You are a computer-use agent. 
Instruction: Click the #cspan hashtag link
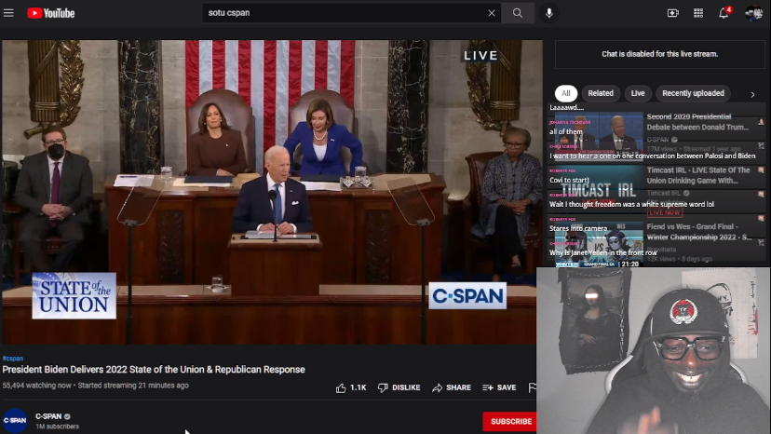pyautogui.click(x=12, y=358)
